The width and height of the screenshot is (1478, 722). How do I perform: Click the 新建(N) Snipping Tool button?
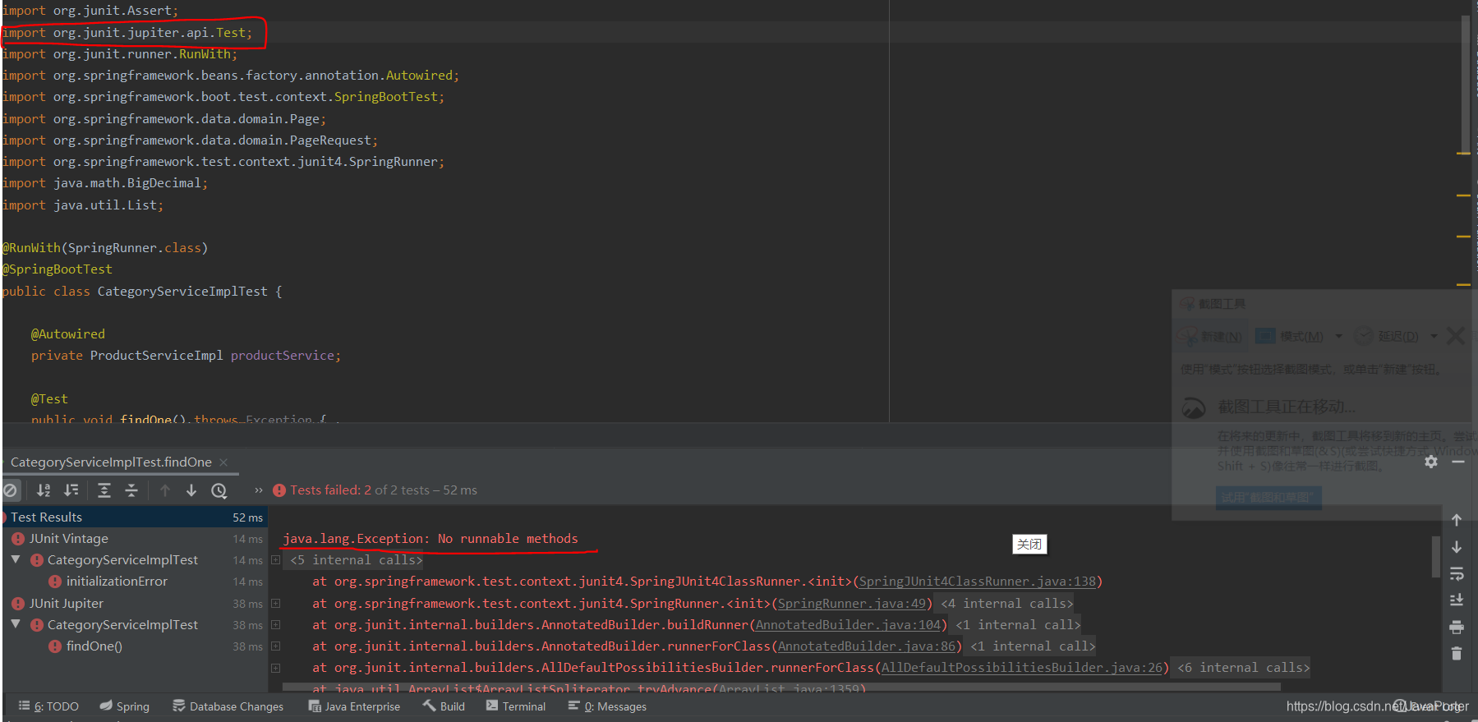[x=1211, y=336]
